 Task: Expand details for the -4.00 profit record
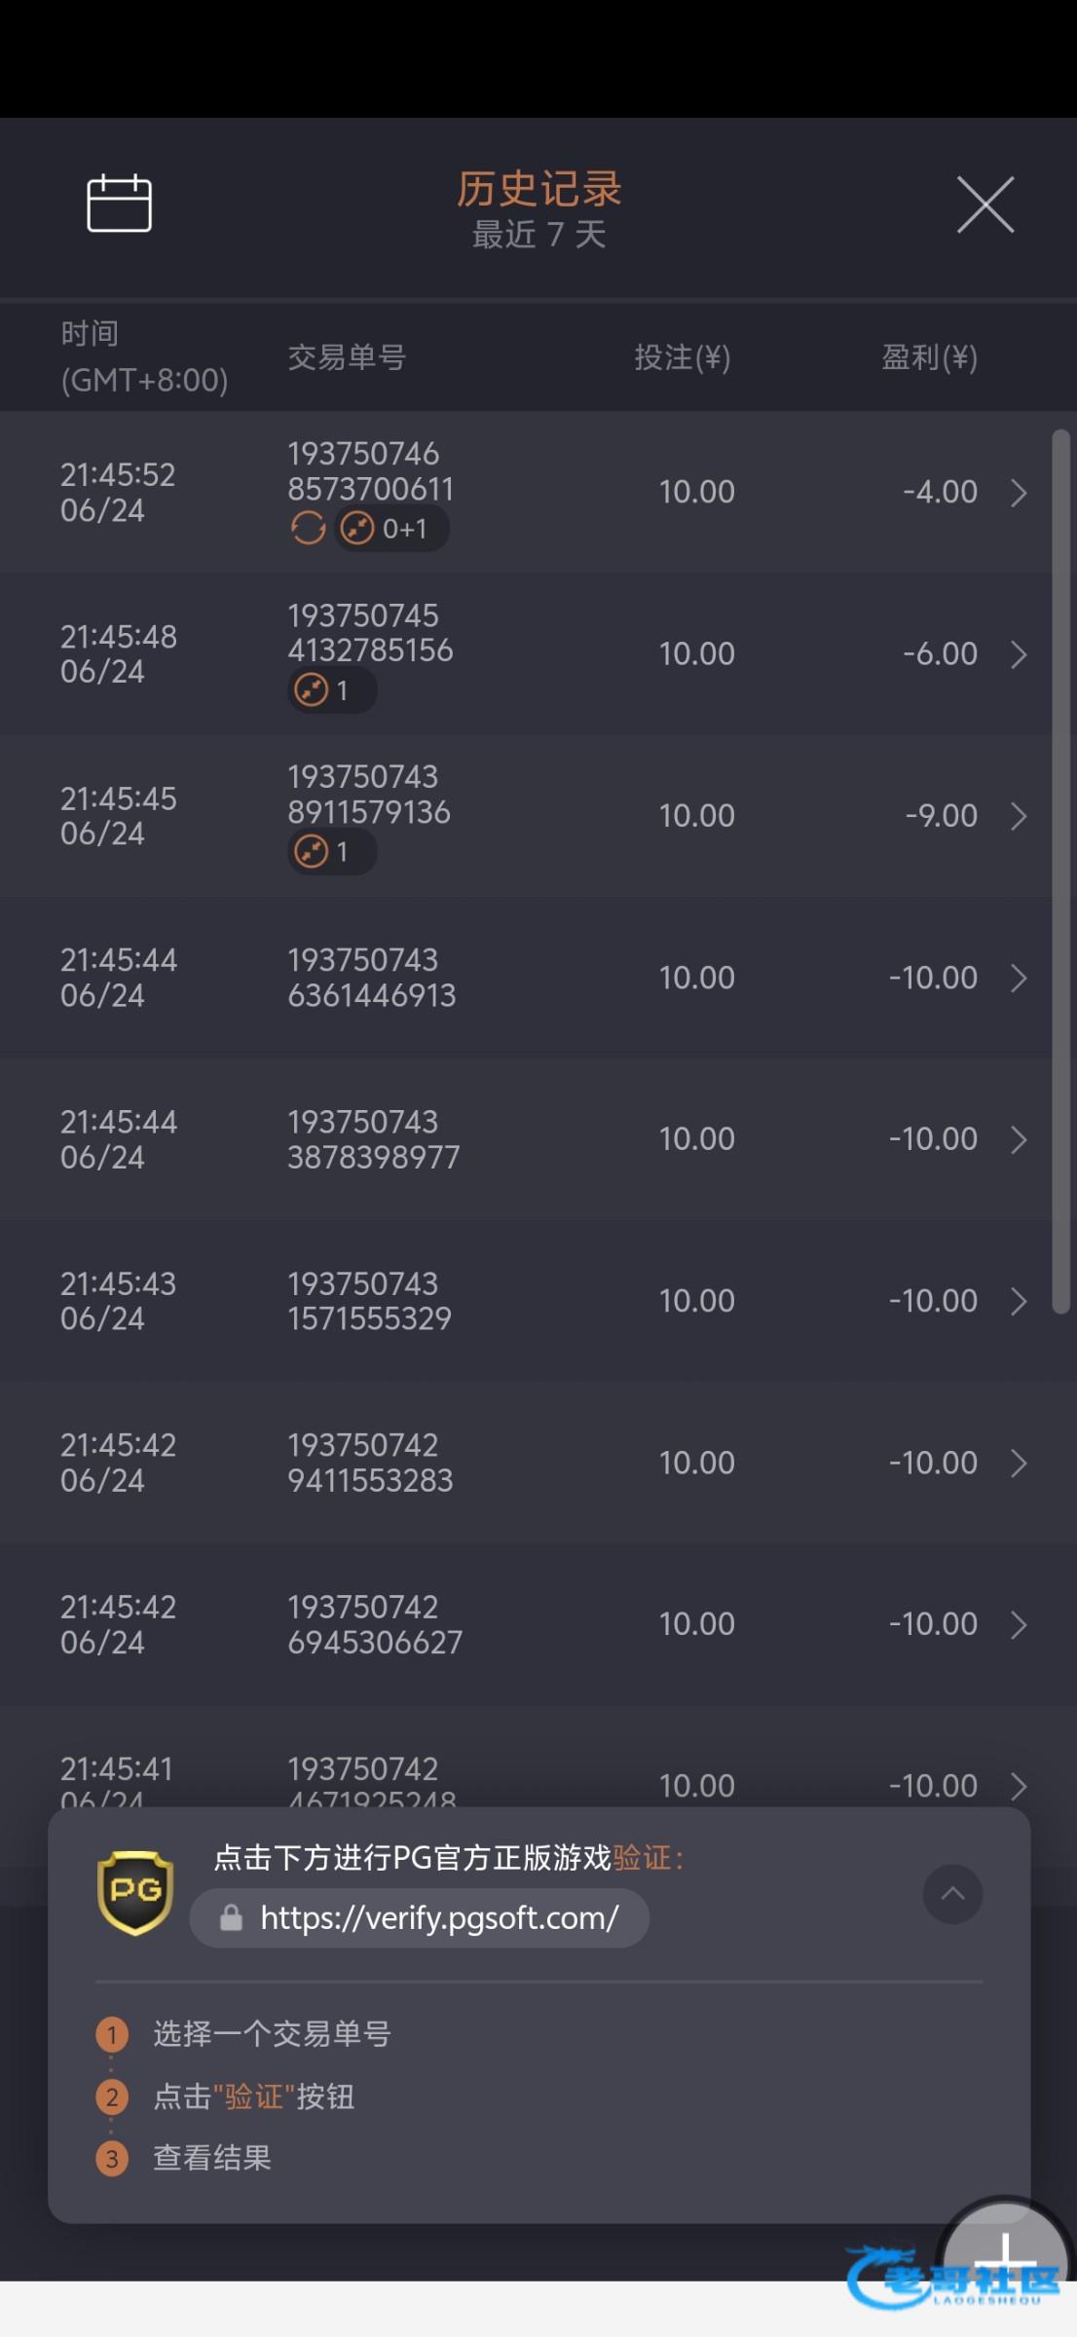(1019, 493)
